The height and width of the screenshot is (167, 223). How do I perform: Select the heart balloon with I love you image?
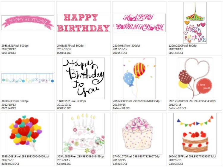coord(195,78)
